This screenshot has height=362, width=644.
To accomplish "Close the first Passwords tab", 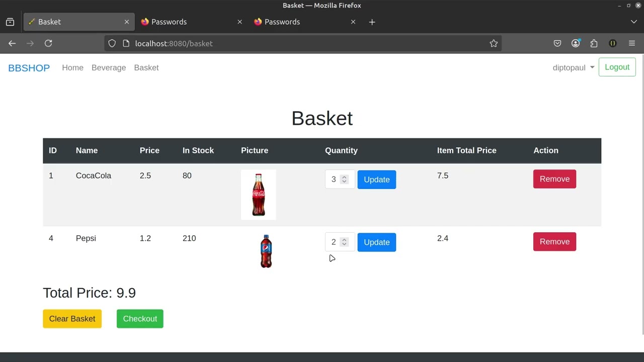I will coord(239,22).
